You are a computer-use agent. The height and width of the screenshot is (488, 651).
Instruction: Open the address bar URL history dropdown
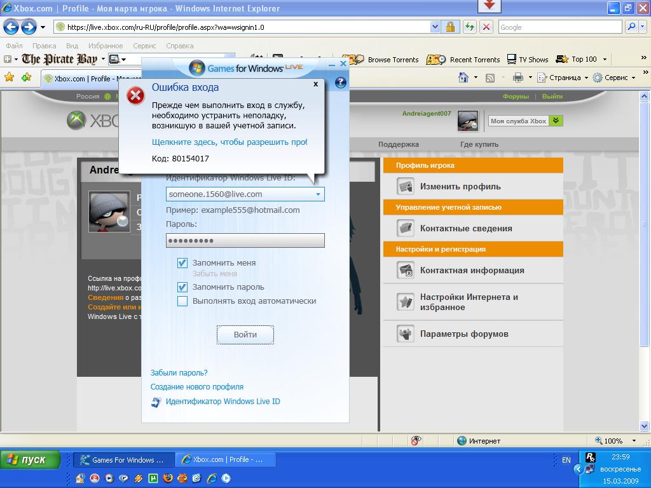(x=435, y=27)
